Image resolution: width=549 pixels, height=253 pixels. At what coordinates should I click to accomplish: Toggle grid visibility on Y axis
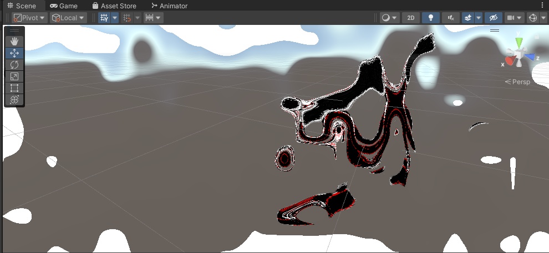coord(104,18)
